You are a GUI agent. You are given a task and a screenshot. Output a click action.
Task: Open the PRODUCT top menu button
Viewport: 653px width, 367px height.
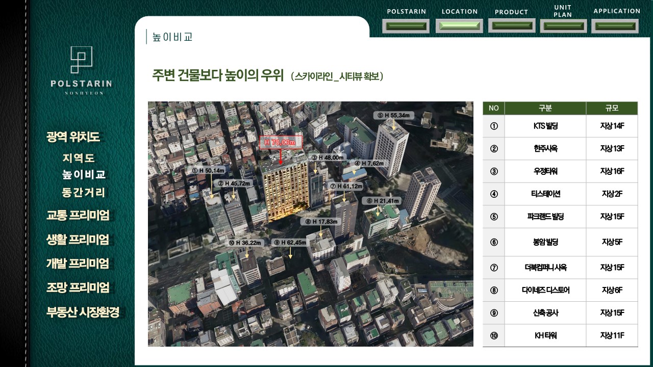coord(512,25)
